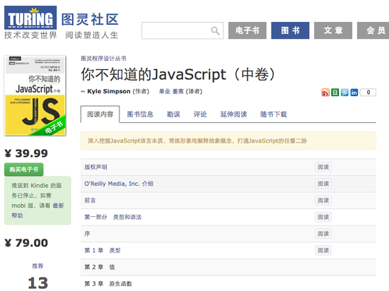Open the 会员 navigation menu

click(373, 30)
